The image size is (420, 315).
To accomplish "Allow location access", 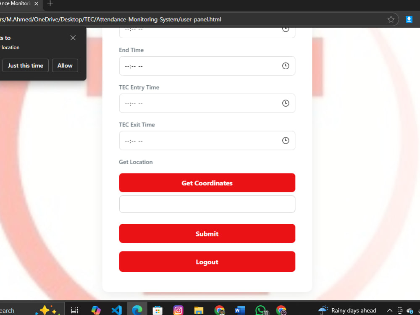I will click(65, 66).
